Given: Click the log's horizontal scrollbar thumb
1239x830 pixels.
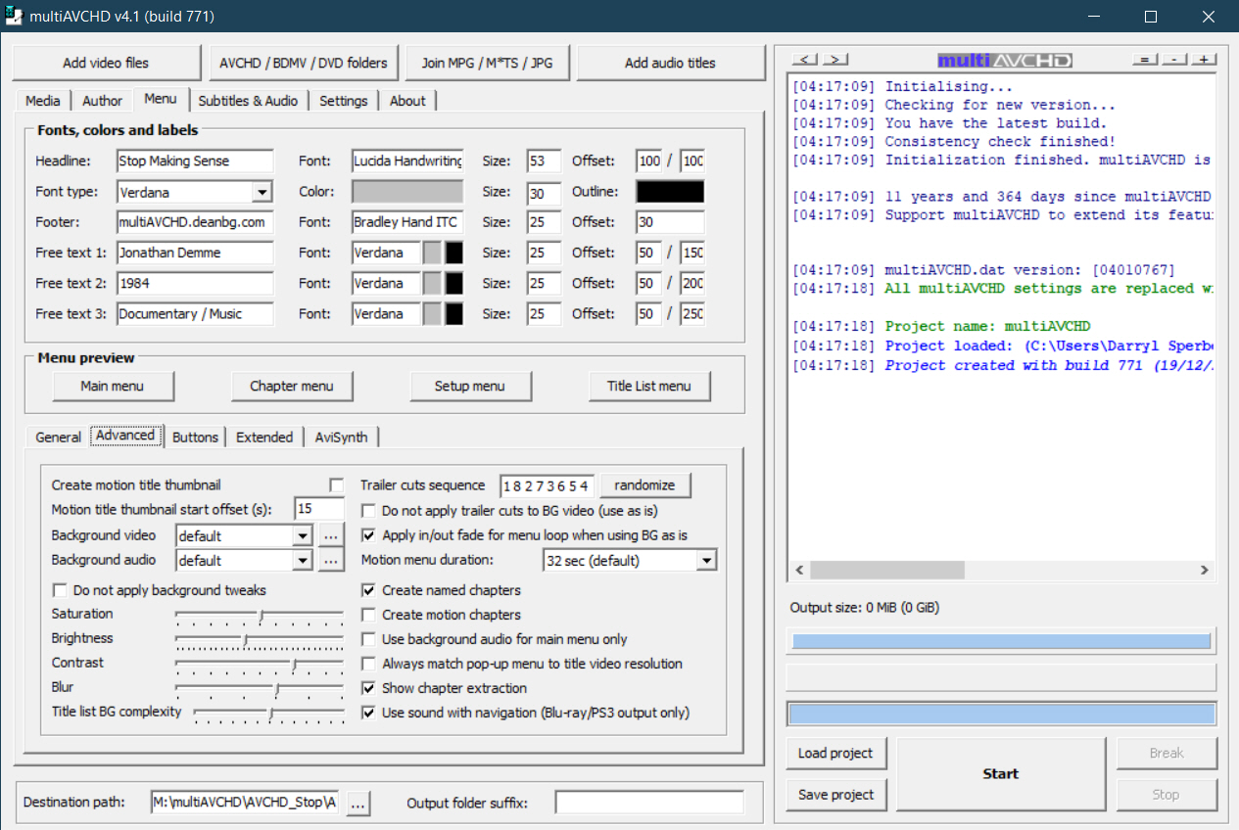Looking at the screenshot, I should click(x=887, y=570).
